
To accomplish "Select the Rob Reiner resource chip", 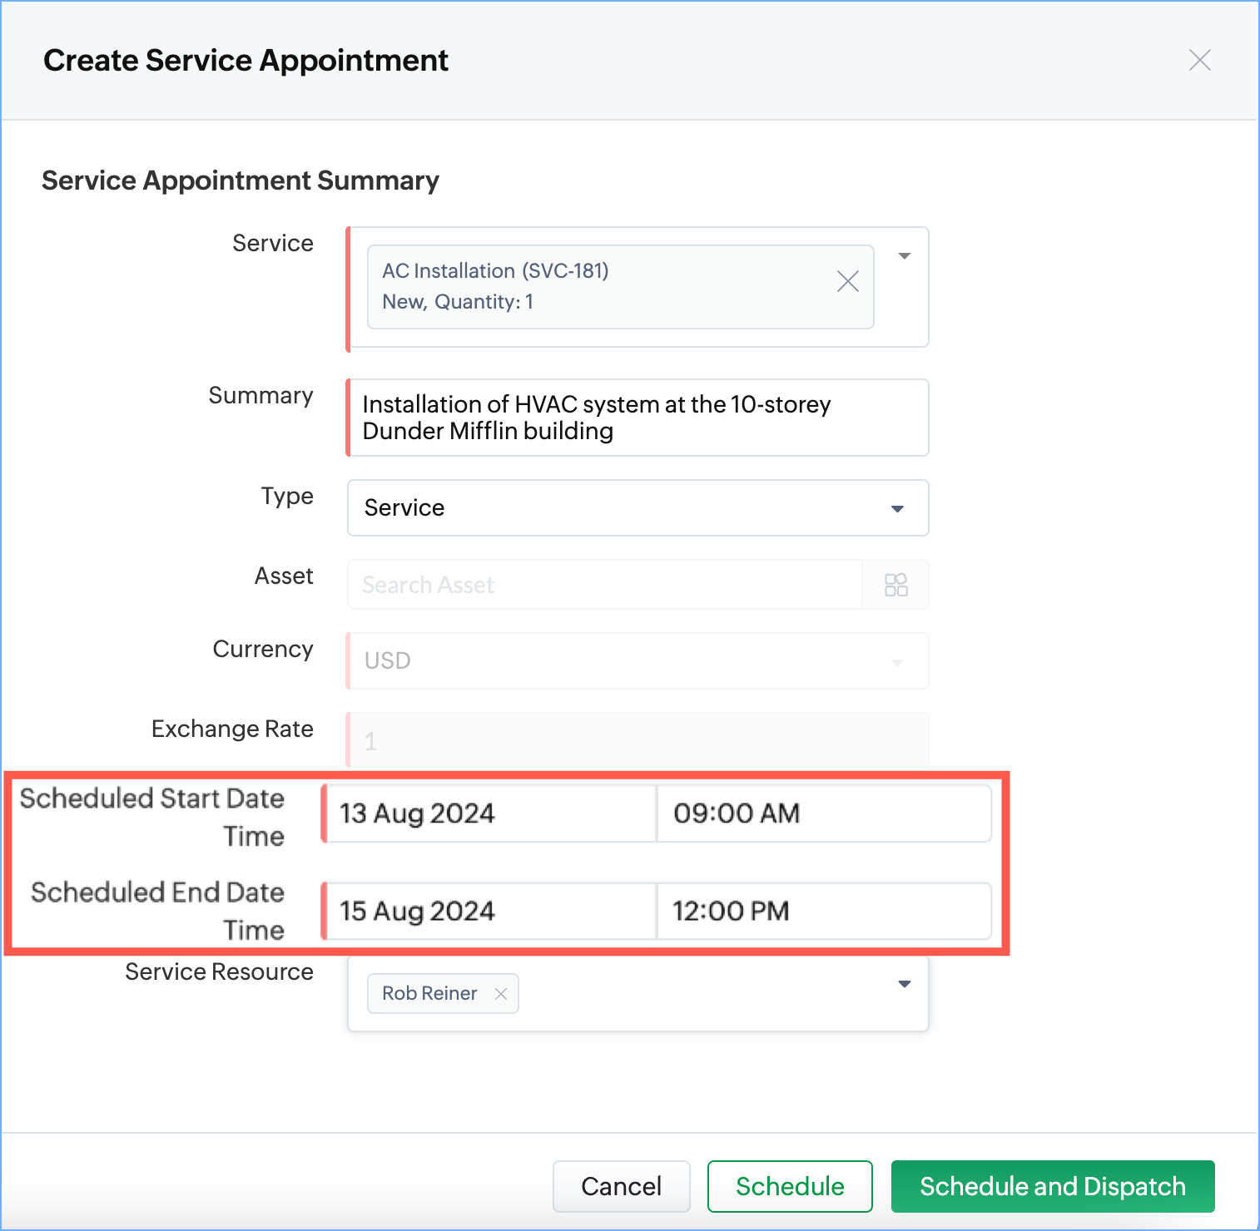I will pyautogui.click(x=429, y=994).
